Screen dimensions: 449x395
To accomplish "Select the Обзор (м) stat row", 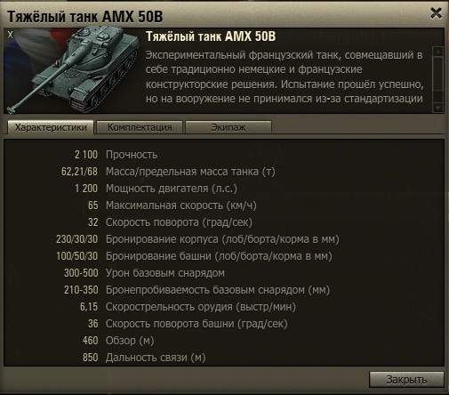I will [118, 341].
